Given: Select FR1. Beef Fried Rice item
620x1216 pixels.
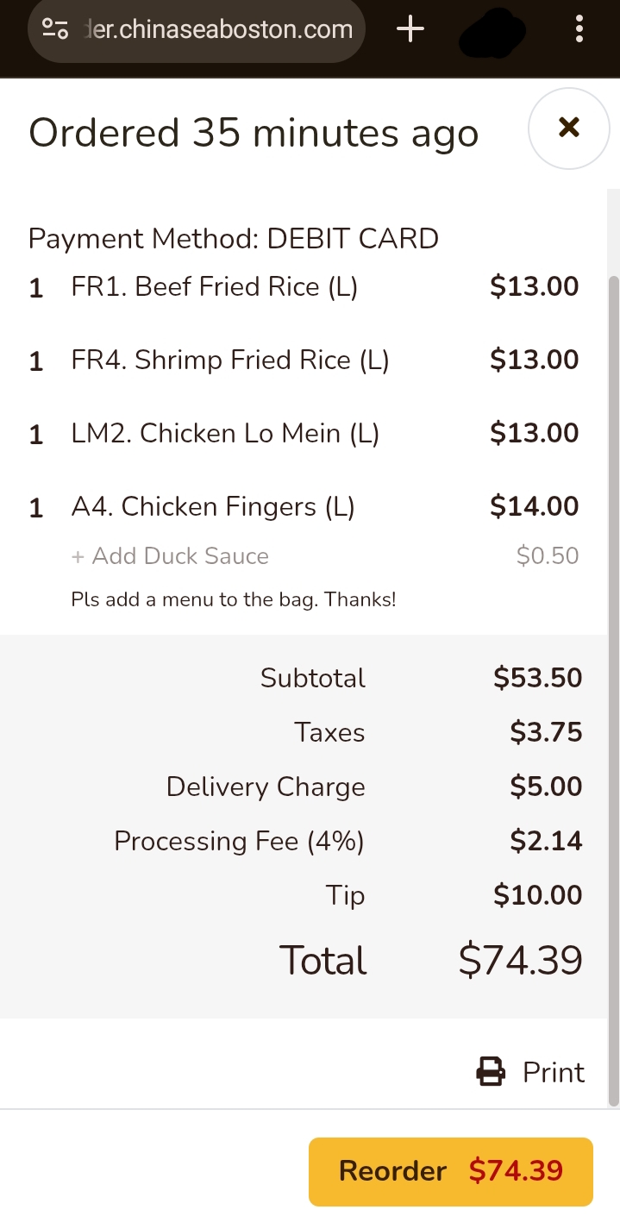Looking at the screenshot, I should [214, 286].
